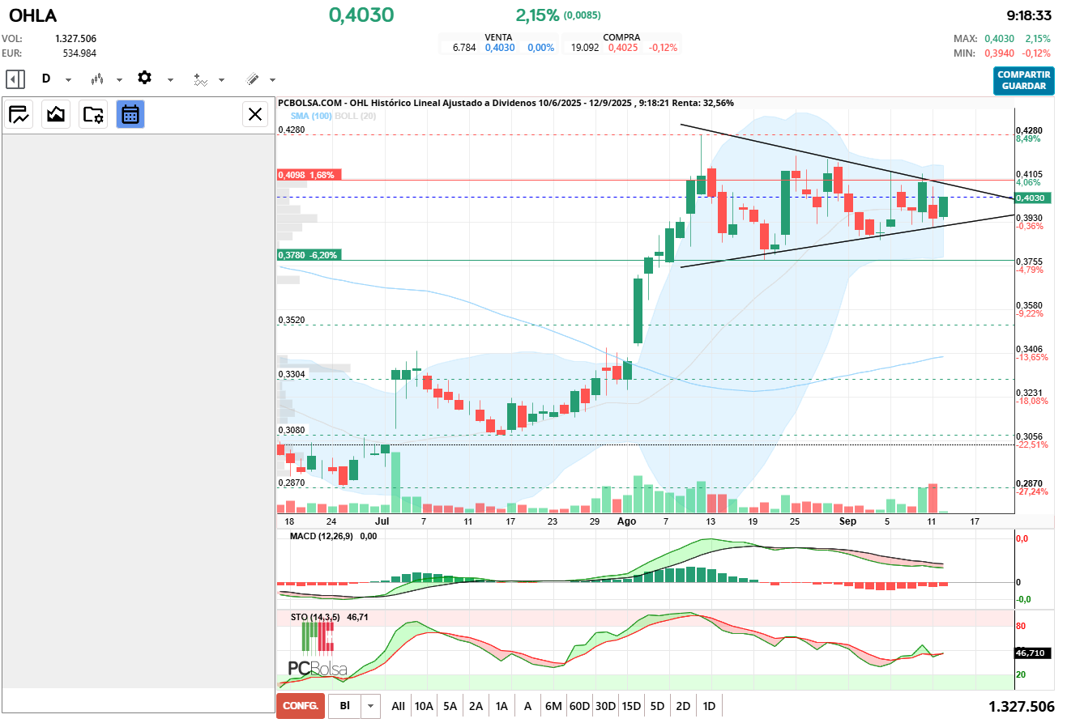This screenshot has height=723, width=1067.
Task: Click the 0,2870 level label at left
Action: [x=292, y=483]
